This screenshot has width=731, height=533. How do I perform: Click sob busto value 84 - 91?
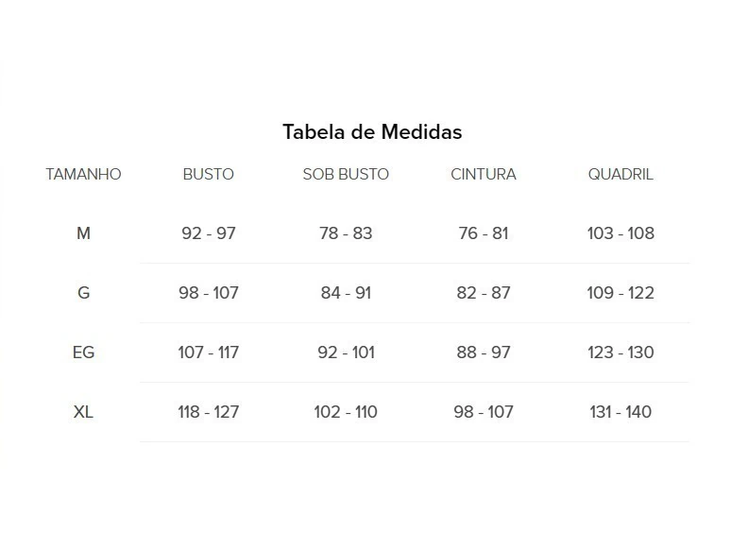coord(346,293)
